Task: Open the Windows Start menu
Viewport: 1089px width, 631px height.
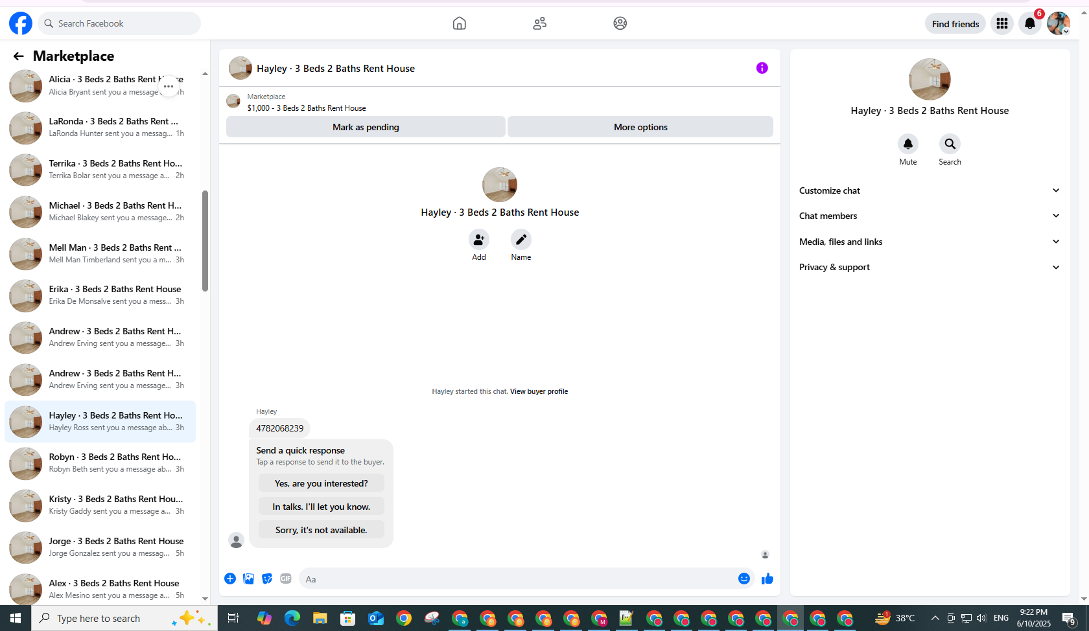Action: click(16, 618)
